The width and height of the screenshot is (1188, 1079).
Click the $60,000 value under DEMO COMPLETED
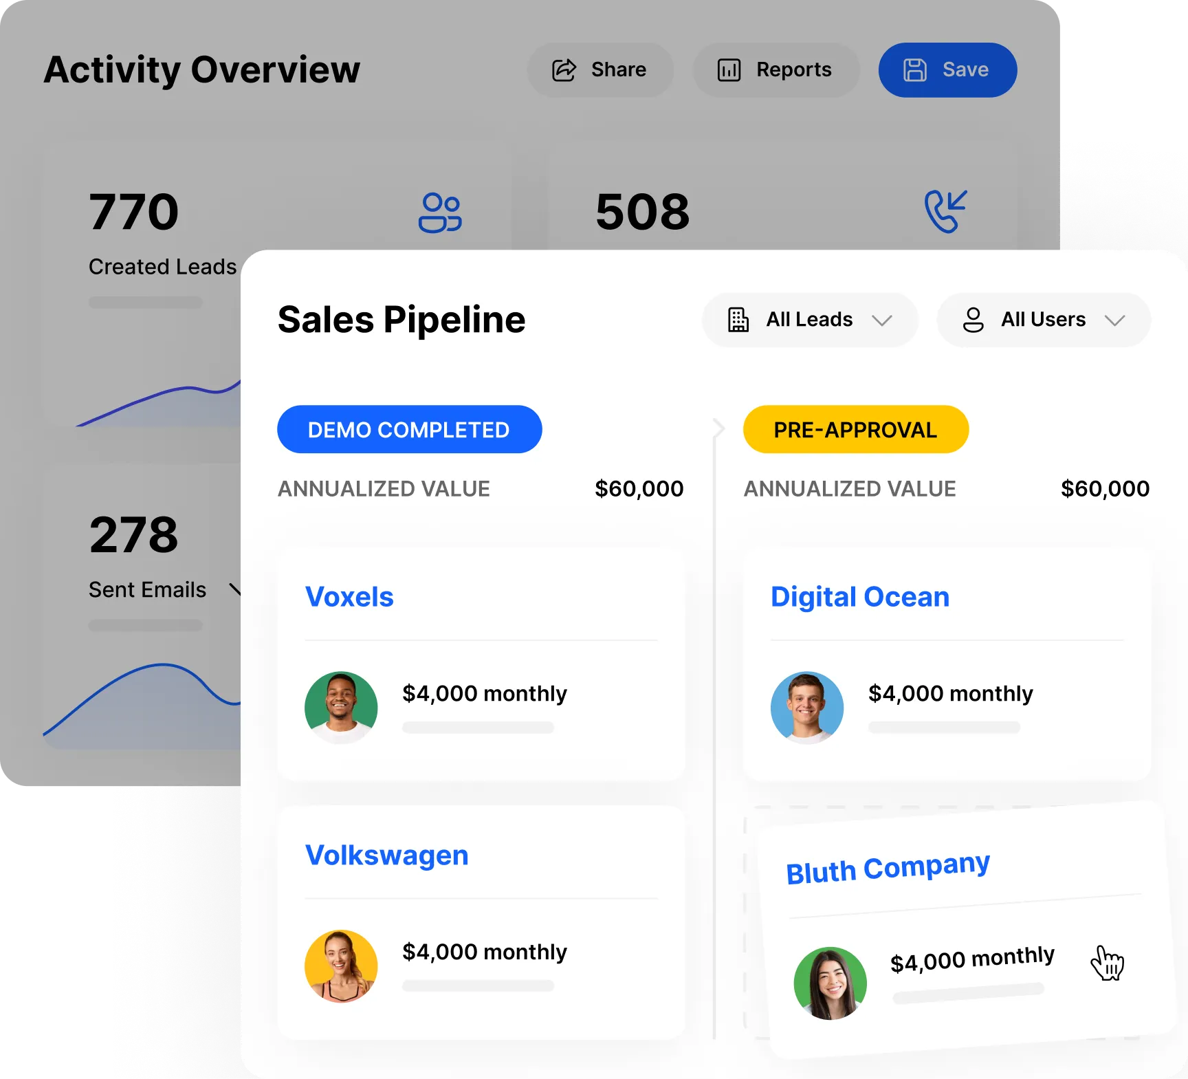639,489
